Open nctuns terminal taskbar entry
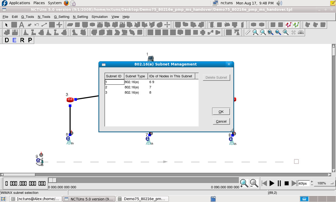 pos(36,199)
